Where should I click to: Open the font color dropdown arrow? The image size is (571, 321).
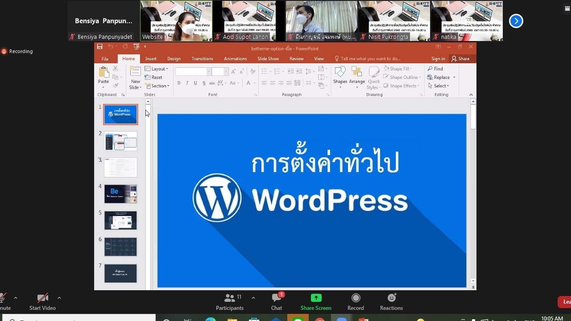(254, 83)
